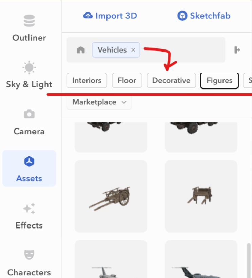
Task: Pick the dark jet airplane thumbnail
Action: [201, 259]
